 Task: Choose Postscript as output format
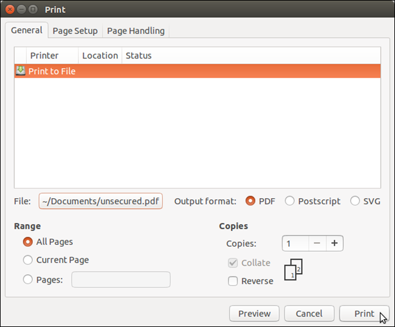290,201
